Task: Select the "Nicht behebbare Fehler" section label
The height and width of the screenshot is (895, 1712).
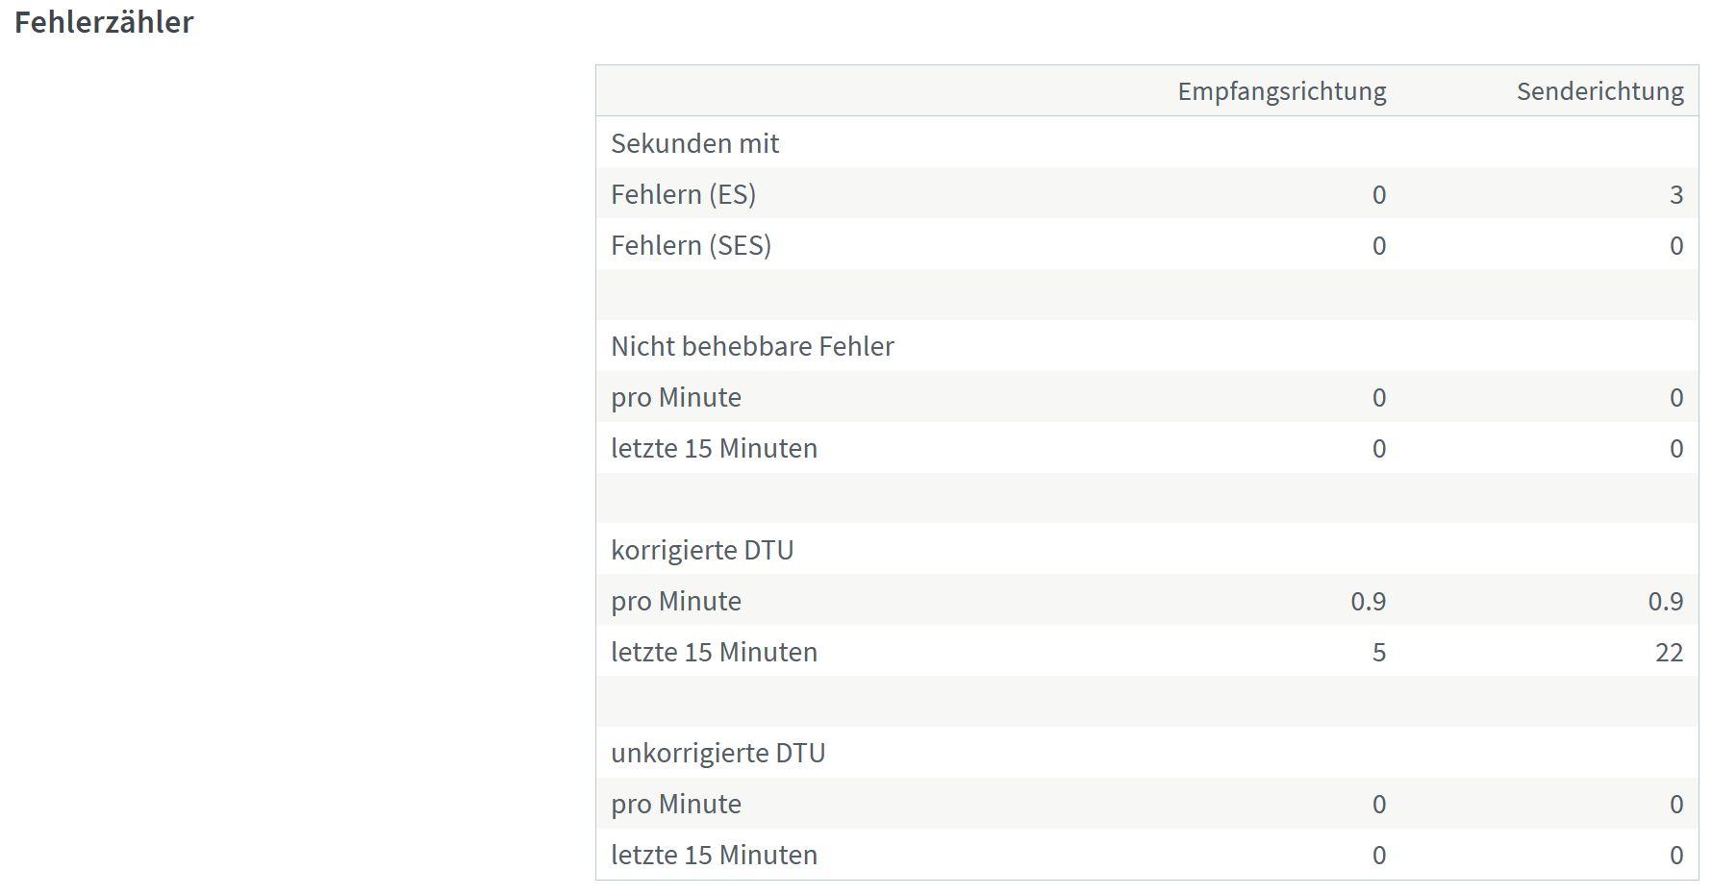Action: coord(752,346)
